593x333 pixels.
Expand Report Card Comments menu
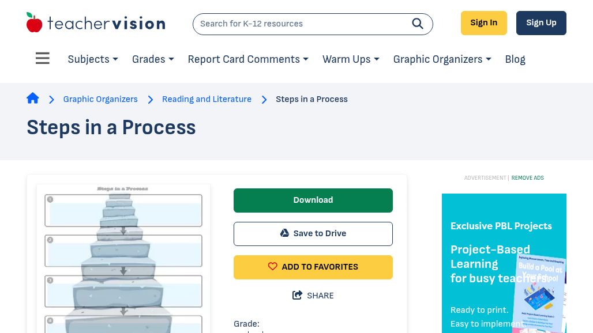tap(248, 59)
